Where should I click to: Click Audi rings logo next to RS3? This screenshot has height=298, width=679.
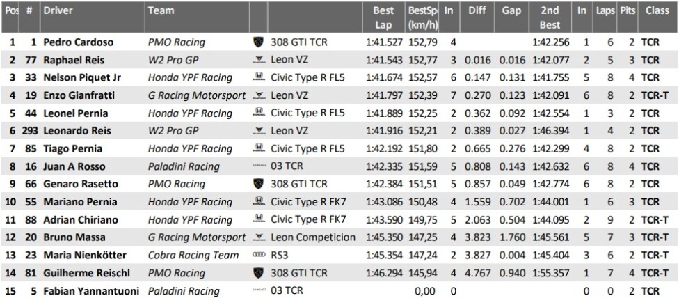coord(259,256)
